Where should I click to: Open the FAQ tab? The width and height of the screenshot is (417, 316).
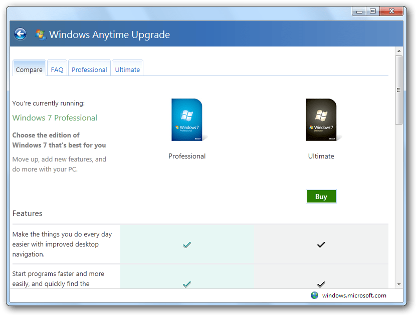57,68
